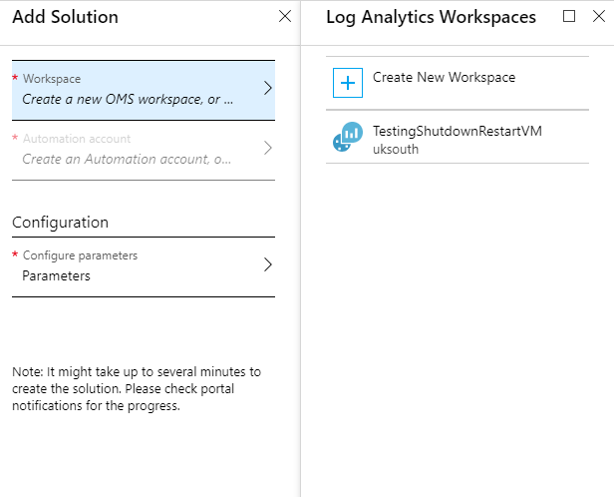614x497 pixels.
Task: Click the Automation account field label
Action: [77, 139]
